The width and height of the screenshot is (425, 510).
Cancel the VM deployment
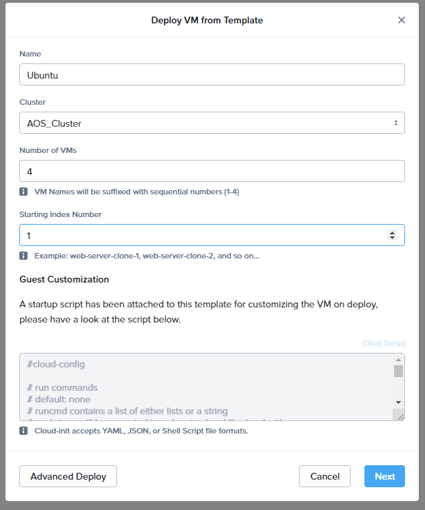pyautogui.click(x=324, y=476)
